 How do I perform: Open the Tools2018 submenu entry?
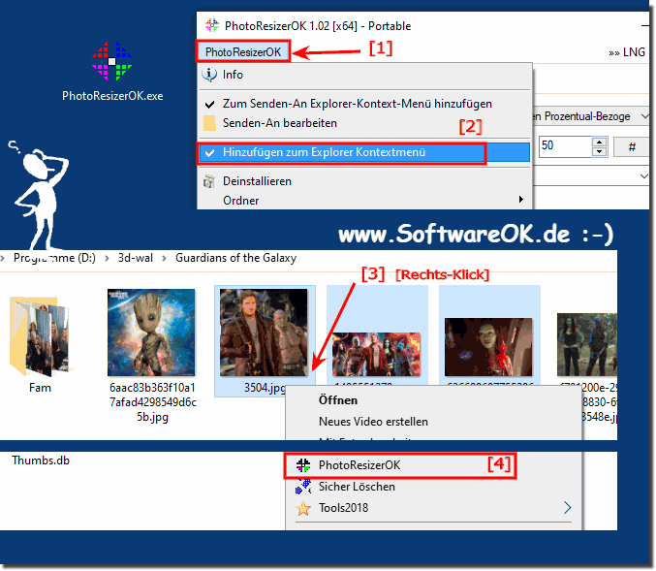(433, 508)
